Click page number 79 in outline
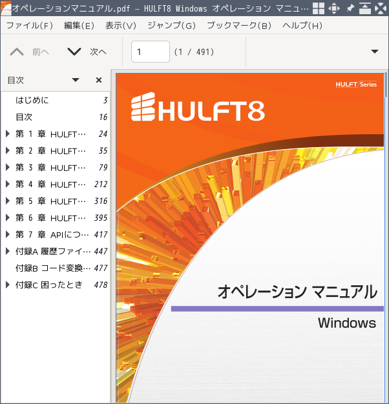389x404 pixels. coord(103,167)
